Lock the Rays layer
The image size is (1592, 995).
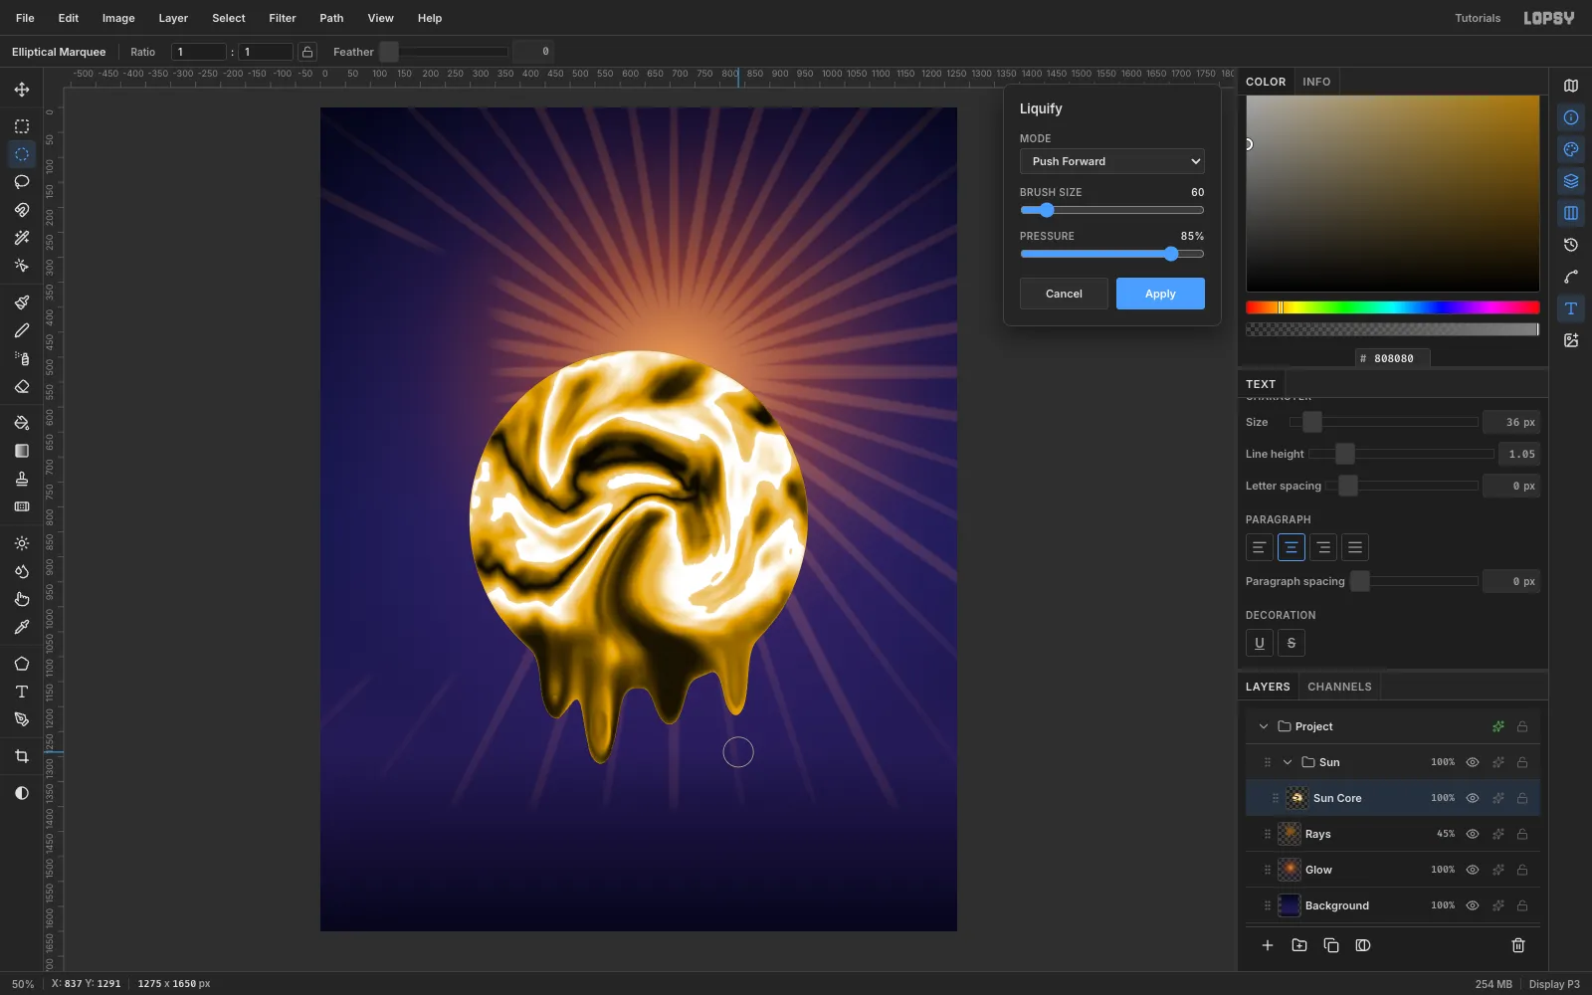click(x=1522, y=834)
